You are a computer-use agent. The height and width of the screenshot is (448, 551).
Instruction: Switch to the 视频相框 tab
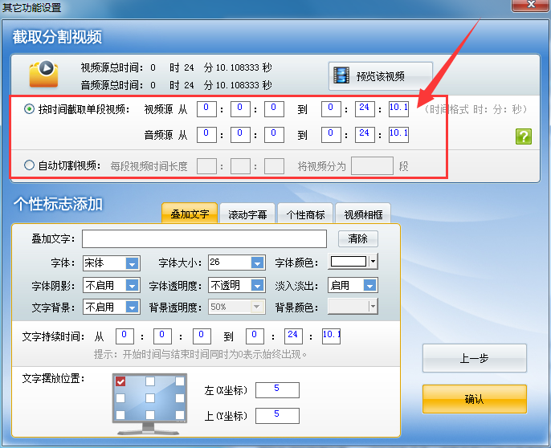coord(363,214)
